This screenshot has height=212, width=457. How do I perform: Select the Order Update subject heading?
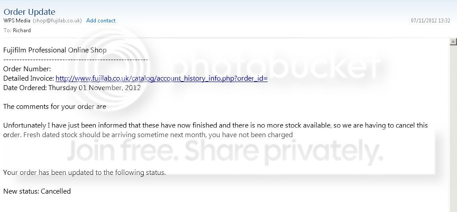[29, 12]
